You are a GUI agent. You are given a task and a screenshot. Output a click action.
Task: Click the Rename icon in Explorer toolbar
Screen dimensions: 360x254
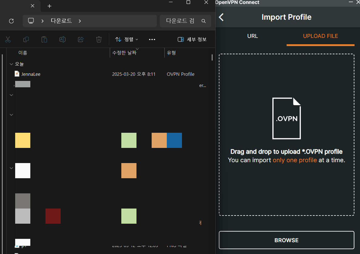click(x=62, y=39)
